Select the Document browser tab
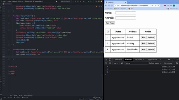 click(x=116, y=2)
